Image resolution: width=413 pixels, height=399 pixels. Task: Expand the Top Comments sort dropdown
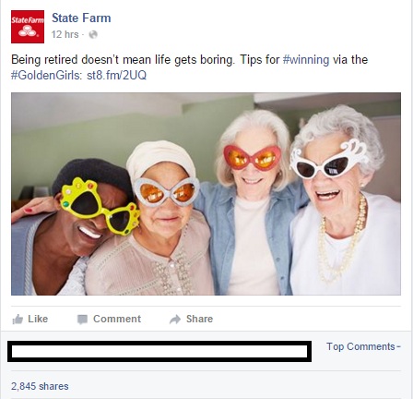[x=363, y=346]
